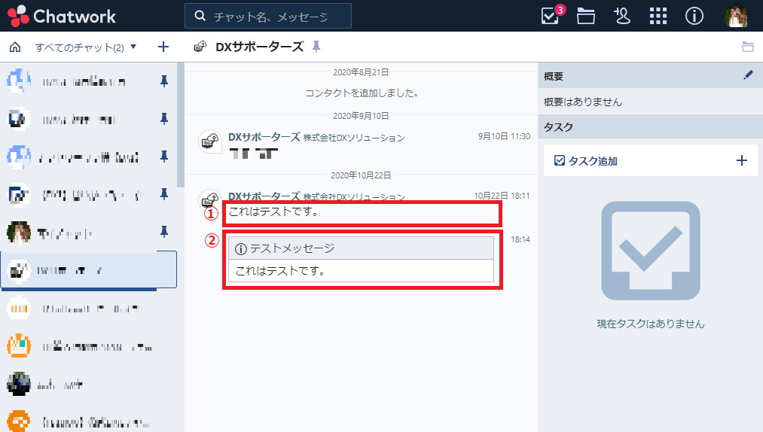
Task: Toggle the pin next to the DXサポーターズ title
Action: click(x=316, y=47)
